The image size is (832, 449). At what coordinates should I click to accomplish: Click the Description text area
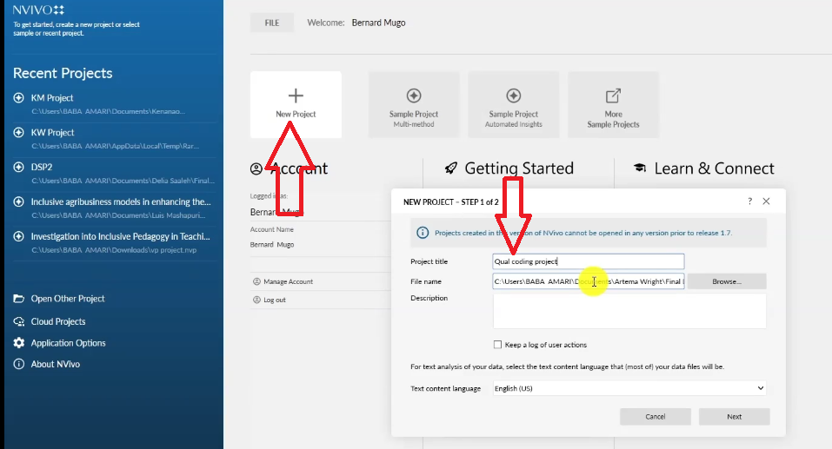point(629,311)
